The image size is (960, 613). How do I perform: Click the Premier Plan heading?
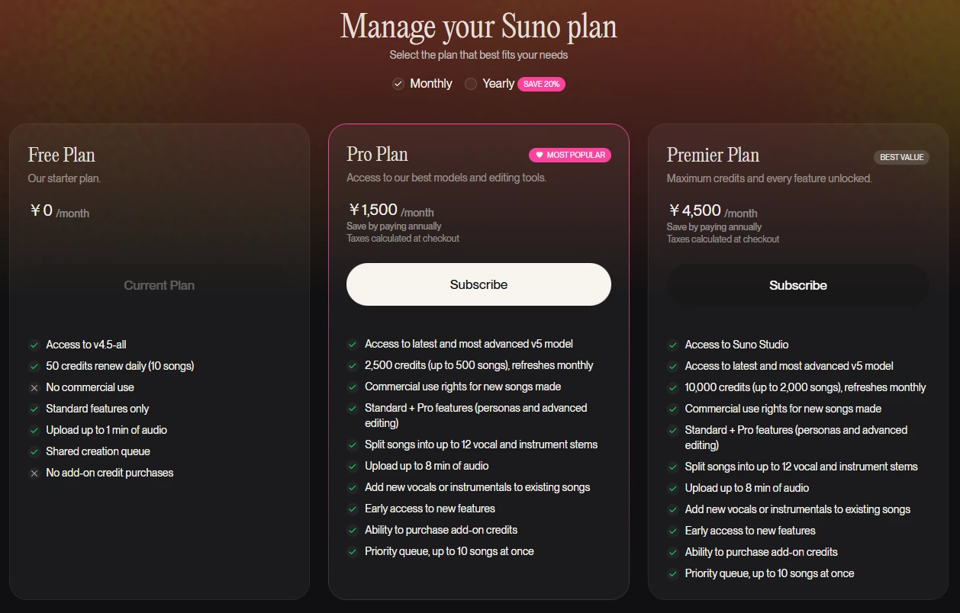pyautogui.click(x=713, y=155)
